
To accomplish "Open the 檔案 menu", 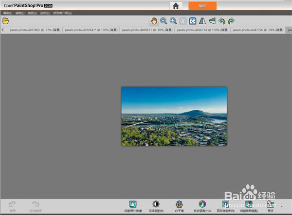I will (x=8, y=13).
